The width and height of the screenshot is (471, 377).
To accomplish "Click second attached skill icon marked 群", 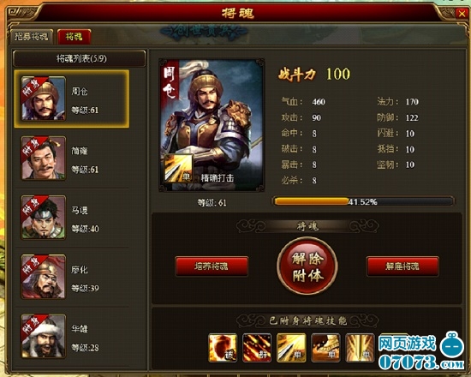I will [257, 347].
